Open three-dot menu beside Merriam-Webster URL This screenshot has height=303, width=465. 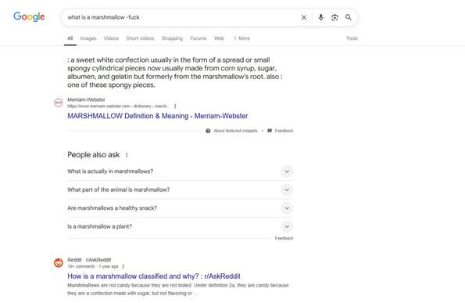point(175,106)
